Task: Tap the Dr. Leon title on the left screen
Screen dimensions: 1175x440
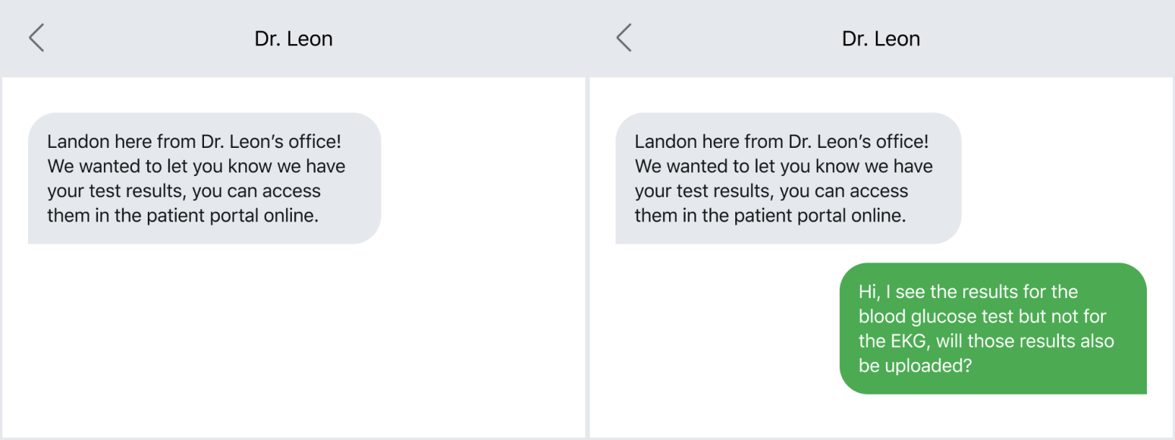Action: click(294, 38)
